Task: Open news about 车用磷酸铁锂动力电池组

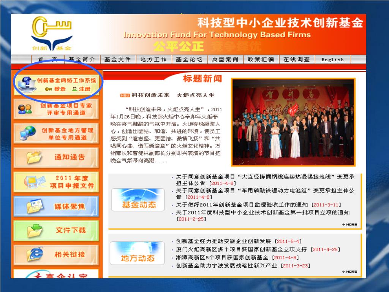Action: pyautogui.click(x=265, y=194)
